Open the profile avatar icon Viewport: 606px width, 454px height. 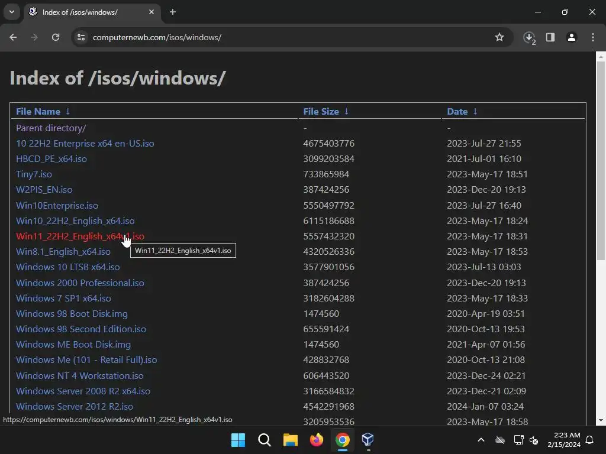572,37
